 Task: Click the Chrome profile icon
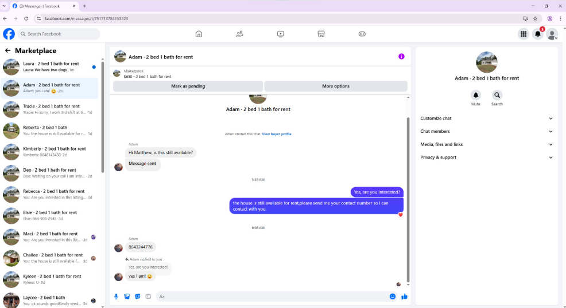[550, 19]
